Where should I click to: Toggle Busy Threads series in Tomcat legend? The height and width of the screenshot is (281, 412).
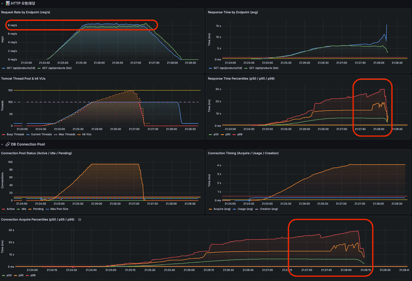pyautogui.click(x=15, y=135)
